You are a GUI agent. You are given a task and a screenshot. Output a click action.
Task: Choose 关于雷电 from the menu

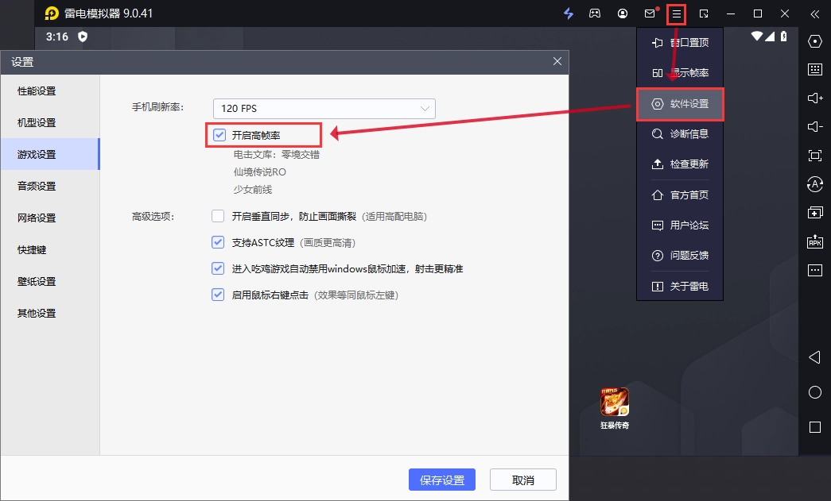coord(680,286)
